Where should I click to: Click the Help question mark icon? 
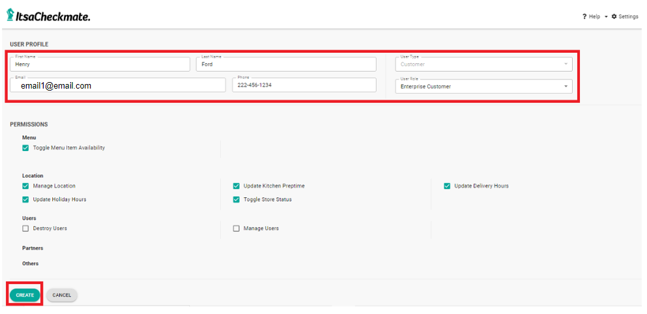pyautogui.click(x=584, y=16)
